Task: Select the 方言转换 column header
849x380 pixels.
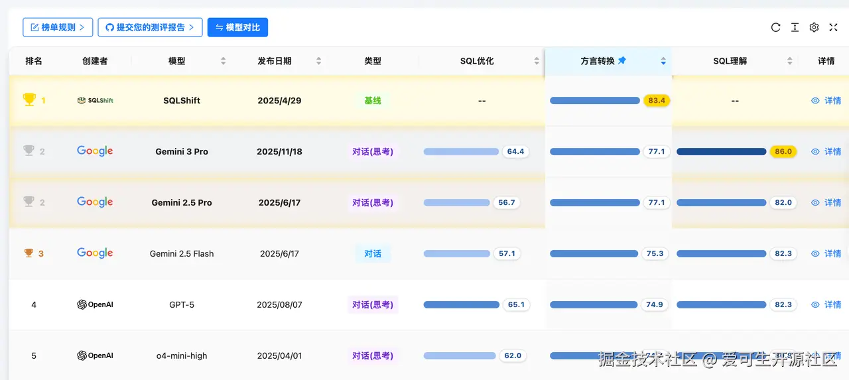Action: [x=597, y=61]
